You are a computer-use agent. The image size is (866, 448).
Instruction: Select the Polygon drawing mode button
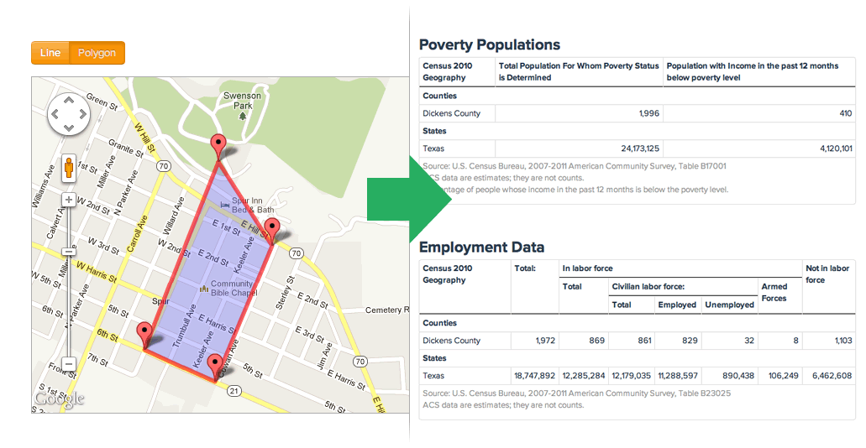coord(97,53)
